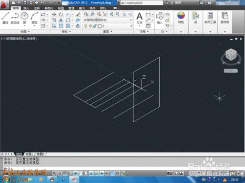The height and width of the screenshot is (183, 245).
Task: Toggle layer lock padlock icon
Action: (95, 26)
